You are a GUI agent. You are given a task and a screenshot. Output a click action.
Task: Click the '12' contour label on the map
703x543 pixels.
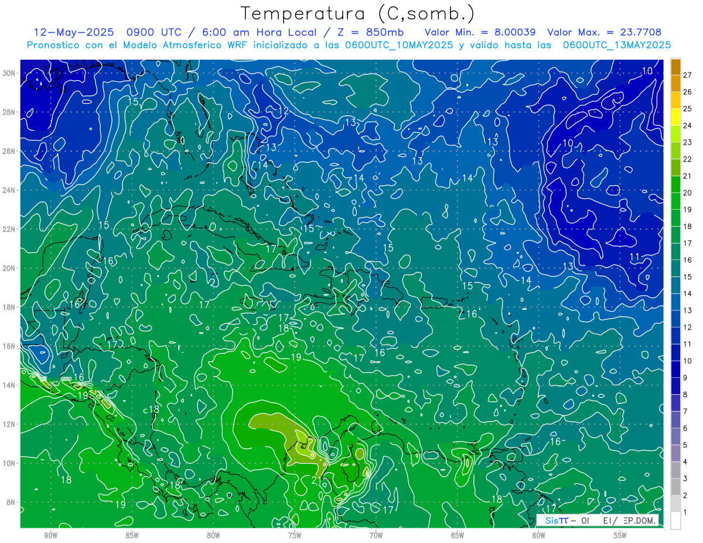[x=283, y=111]
